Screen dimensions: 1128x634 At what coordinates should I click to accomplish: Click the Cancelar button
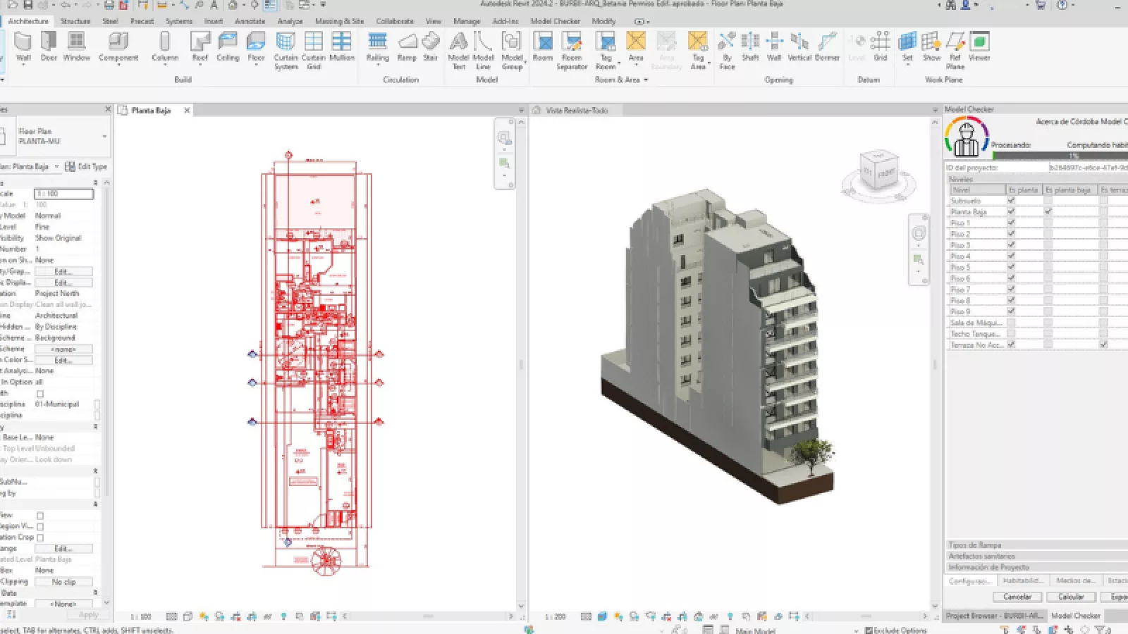[x=1017, y=597]
